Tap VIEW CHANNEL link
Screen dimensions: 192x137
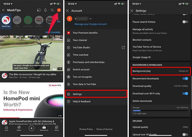(x=53, y=32)
